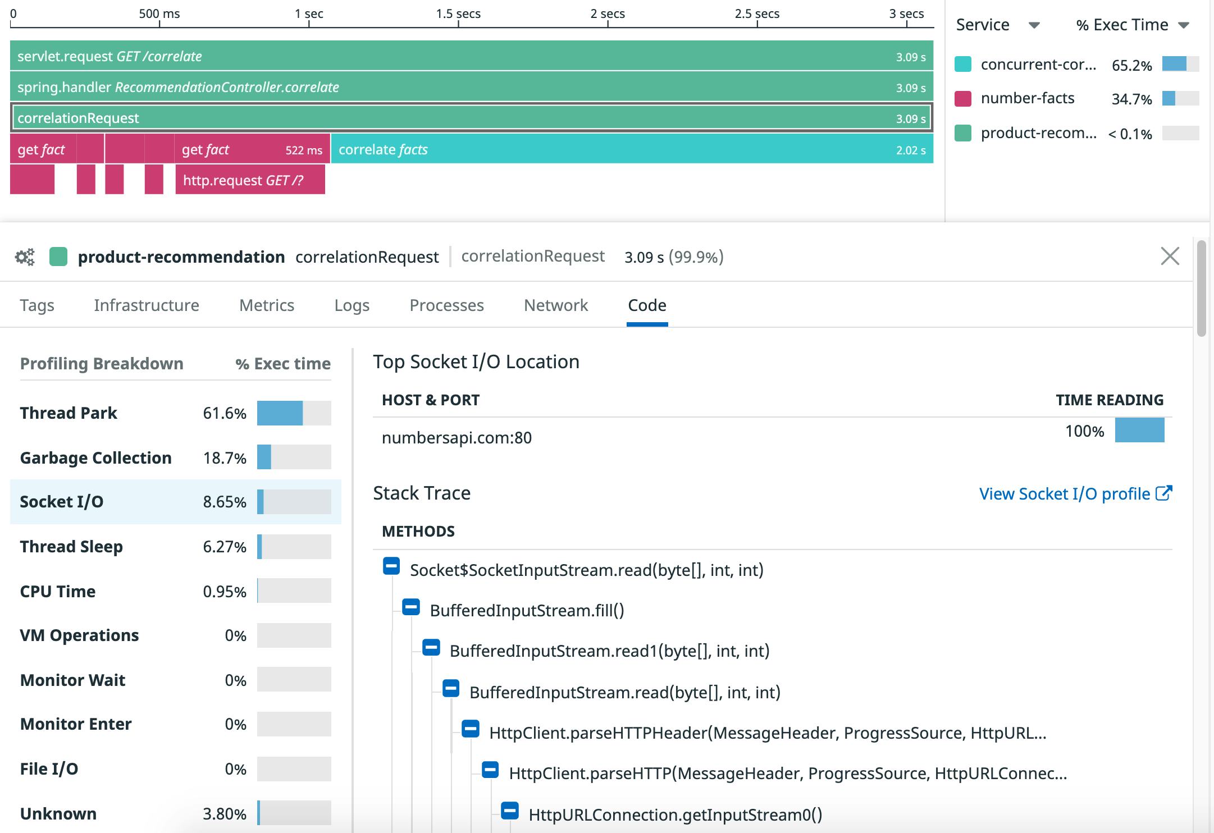Open the Infrastructure tab
Screen dimensions: 1214x833
(x=147, y=305)
